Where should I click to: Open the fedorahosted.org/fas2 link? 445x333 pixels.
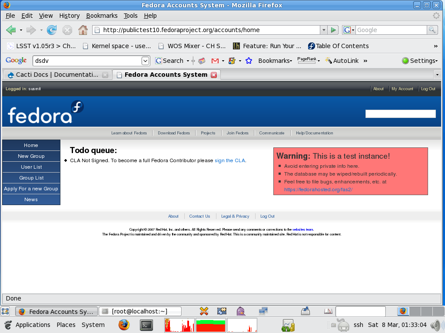[x=318, y=190]
